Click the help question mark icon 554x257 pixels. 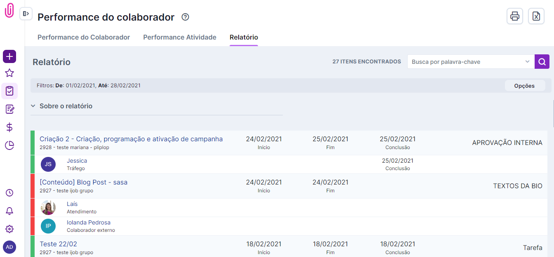185,17
